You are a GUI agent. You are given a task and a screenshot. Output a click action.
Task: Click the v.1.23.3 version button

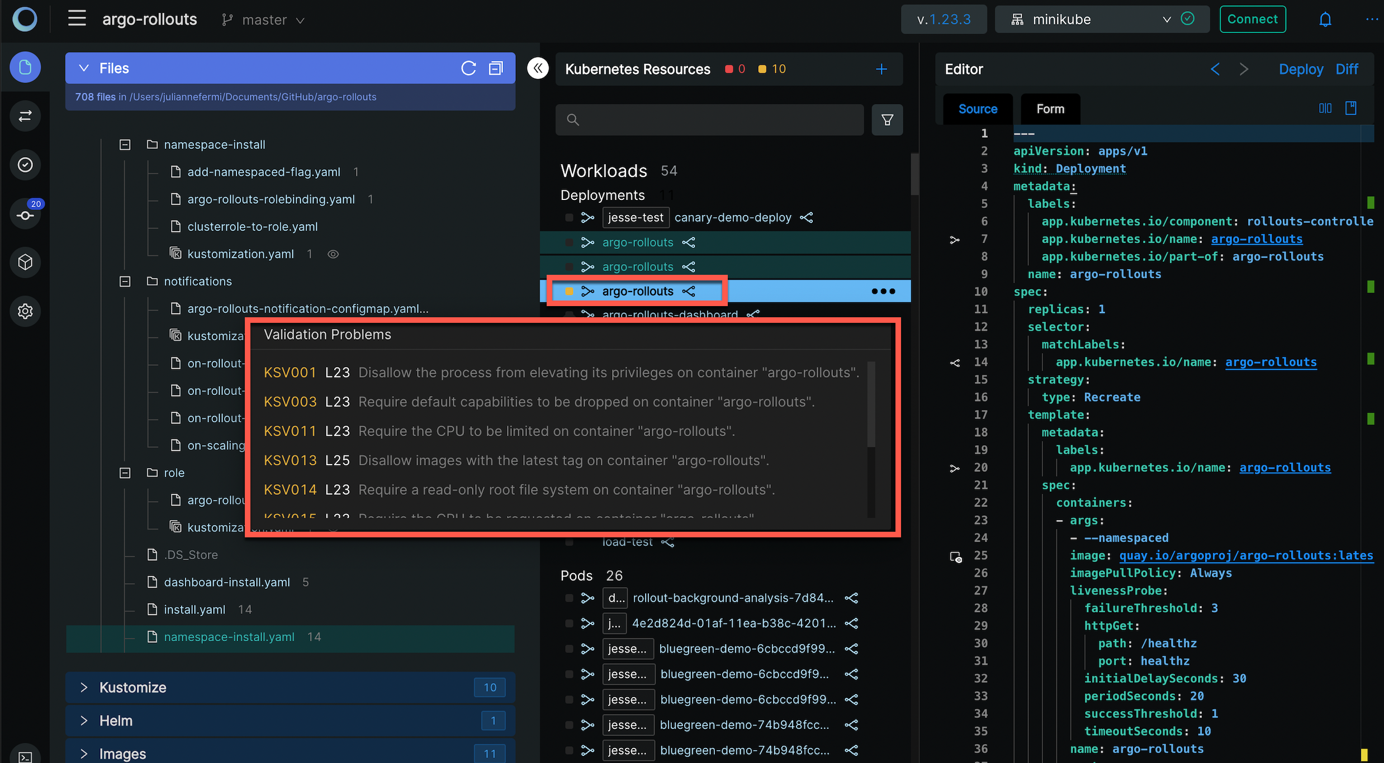coord(944,20)
